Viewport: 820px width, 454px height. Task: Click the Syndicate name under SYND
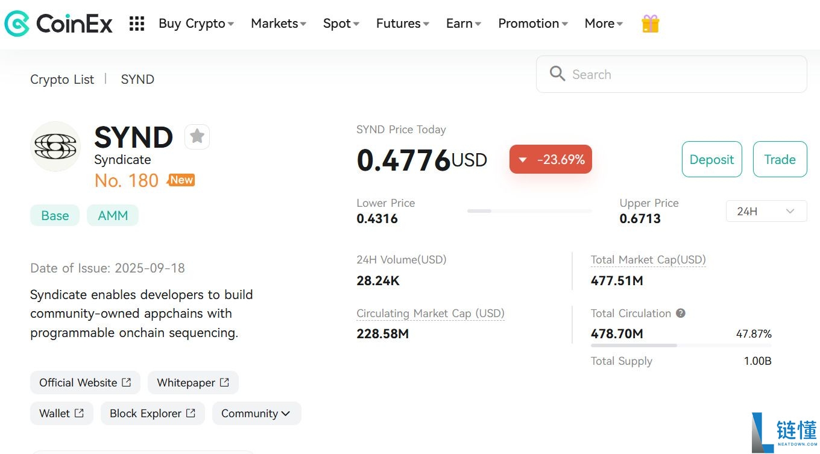coord(122,159)
